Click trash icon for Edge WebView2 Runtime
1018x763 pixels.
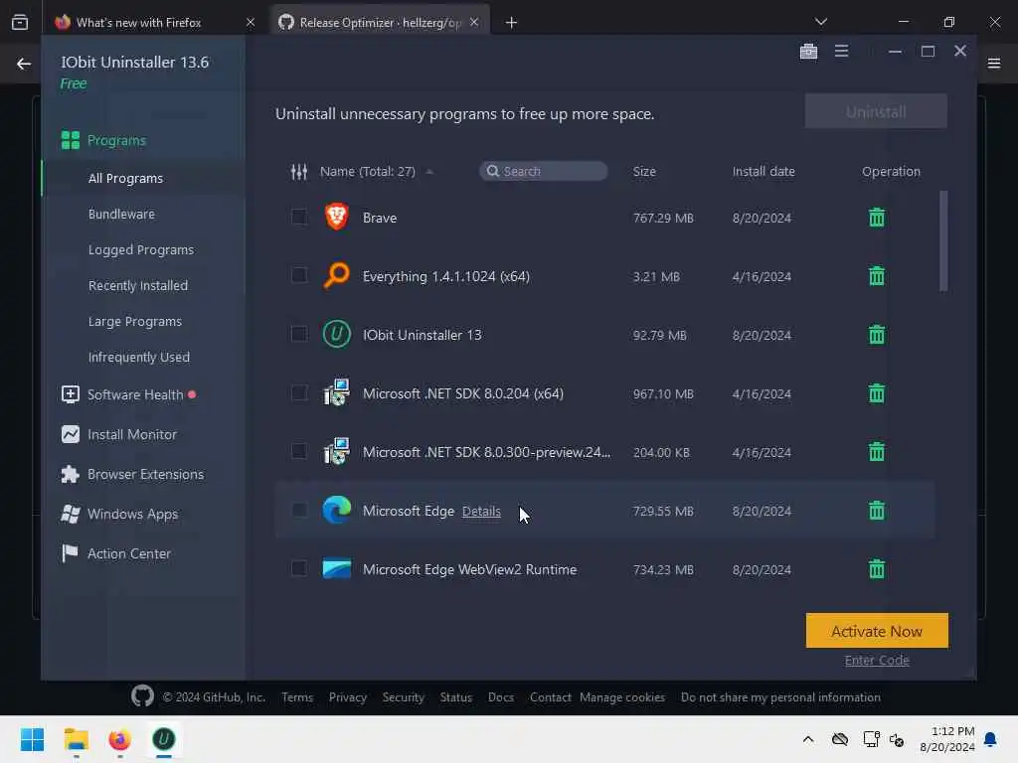(877, 569)
